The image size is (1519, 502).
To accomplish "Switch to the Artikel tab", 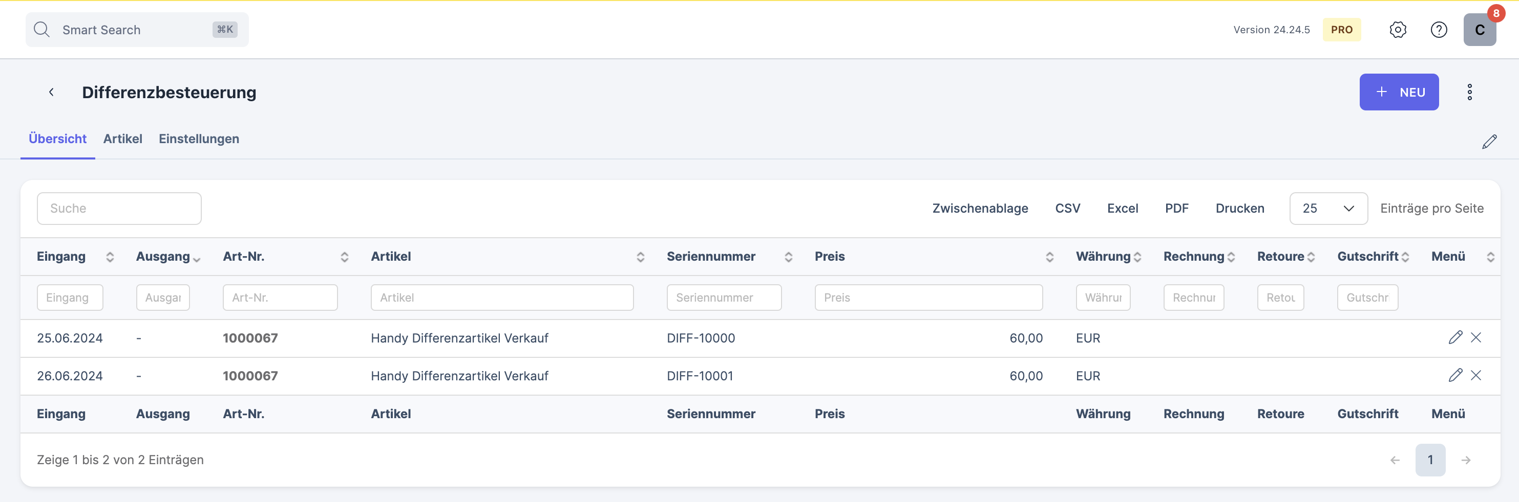I will 122,139.
